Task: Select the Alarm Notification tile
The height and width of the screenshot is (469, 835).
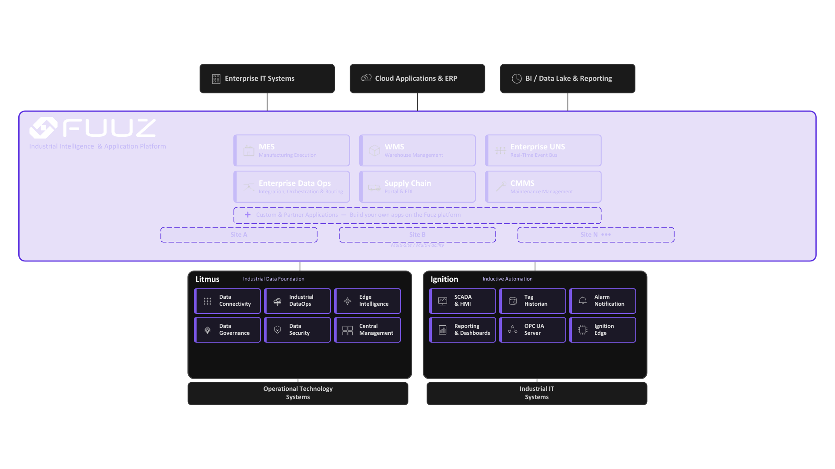Action: (x=603, y=301)
